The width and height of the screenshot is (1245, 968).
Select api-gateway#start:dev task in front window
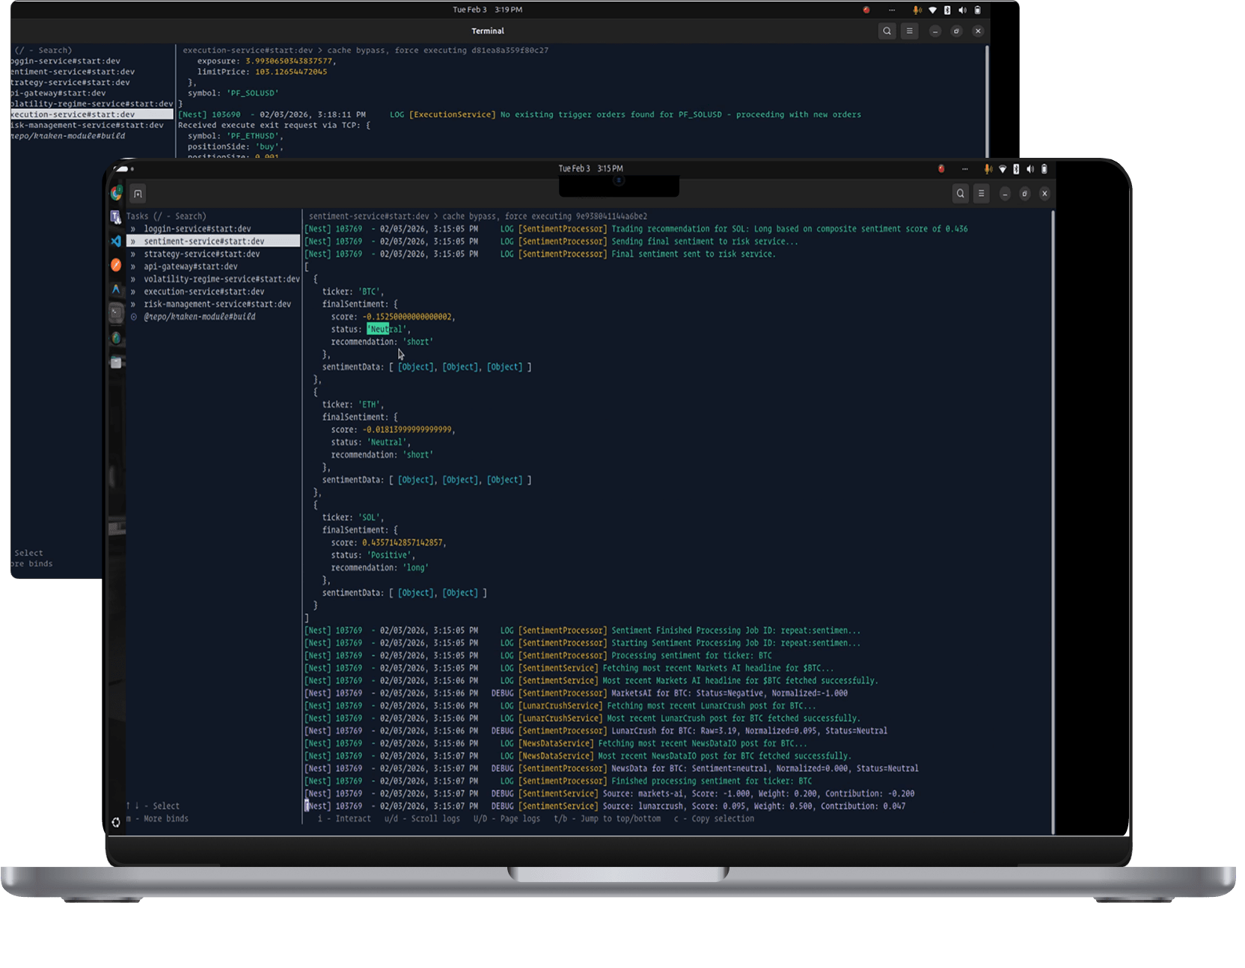191,266
